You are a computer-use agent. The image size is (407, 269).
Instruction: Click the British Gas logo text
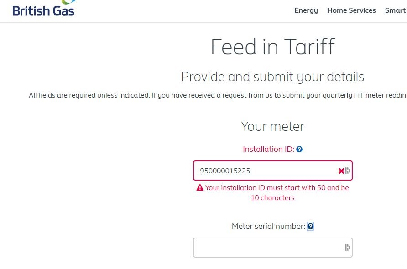coord(43,11)
